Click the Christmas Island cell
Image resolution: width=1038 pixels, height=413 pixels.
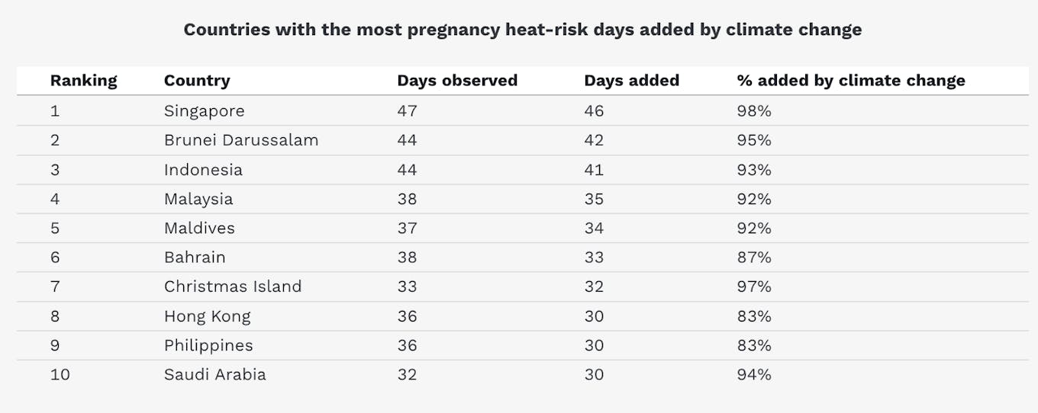(233, 287)
